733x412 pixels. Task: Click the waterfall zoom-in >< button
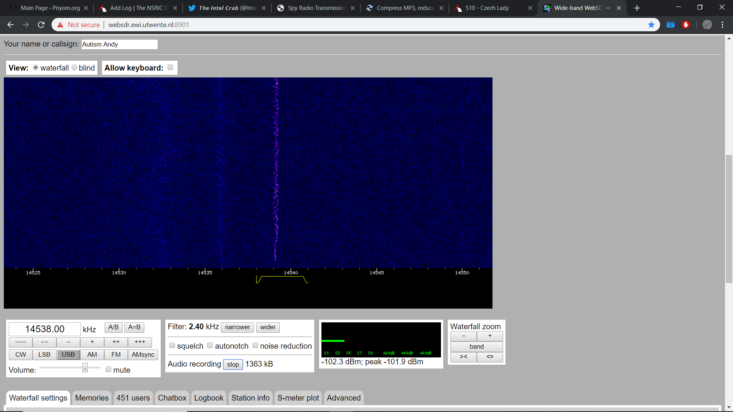[x=463, y=357]
